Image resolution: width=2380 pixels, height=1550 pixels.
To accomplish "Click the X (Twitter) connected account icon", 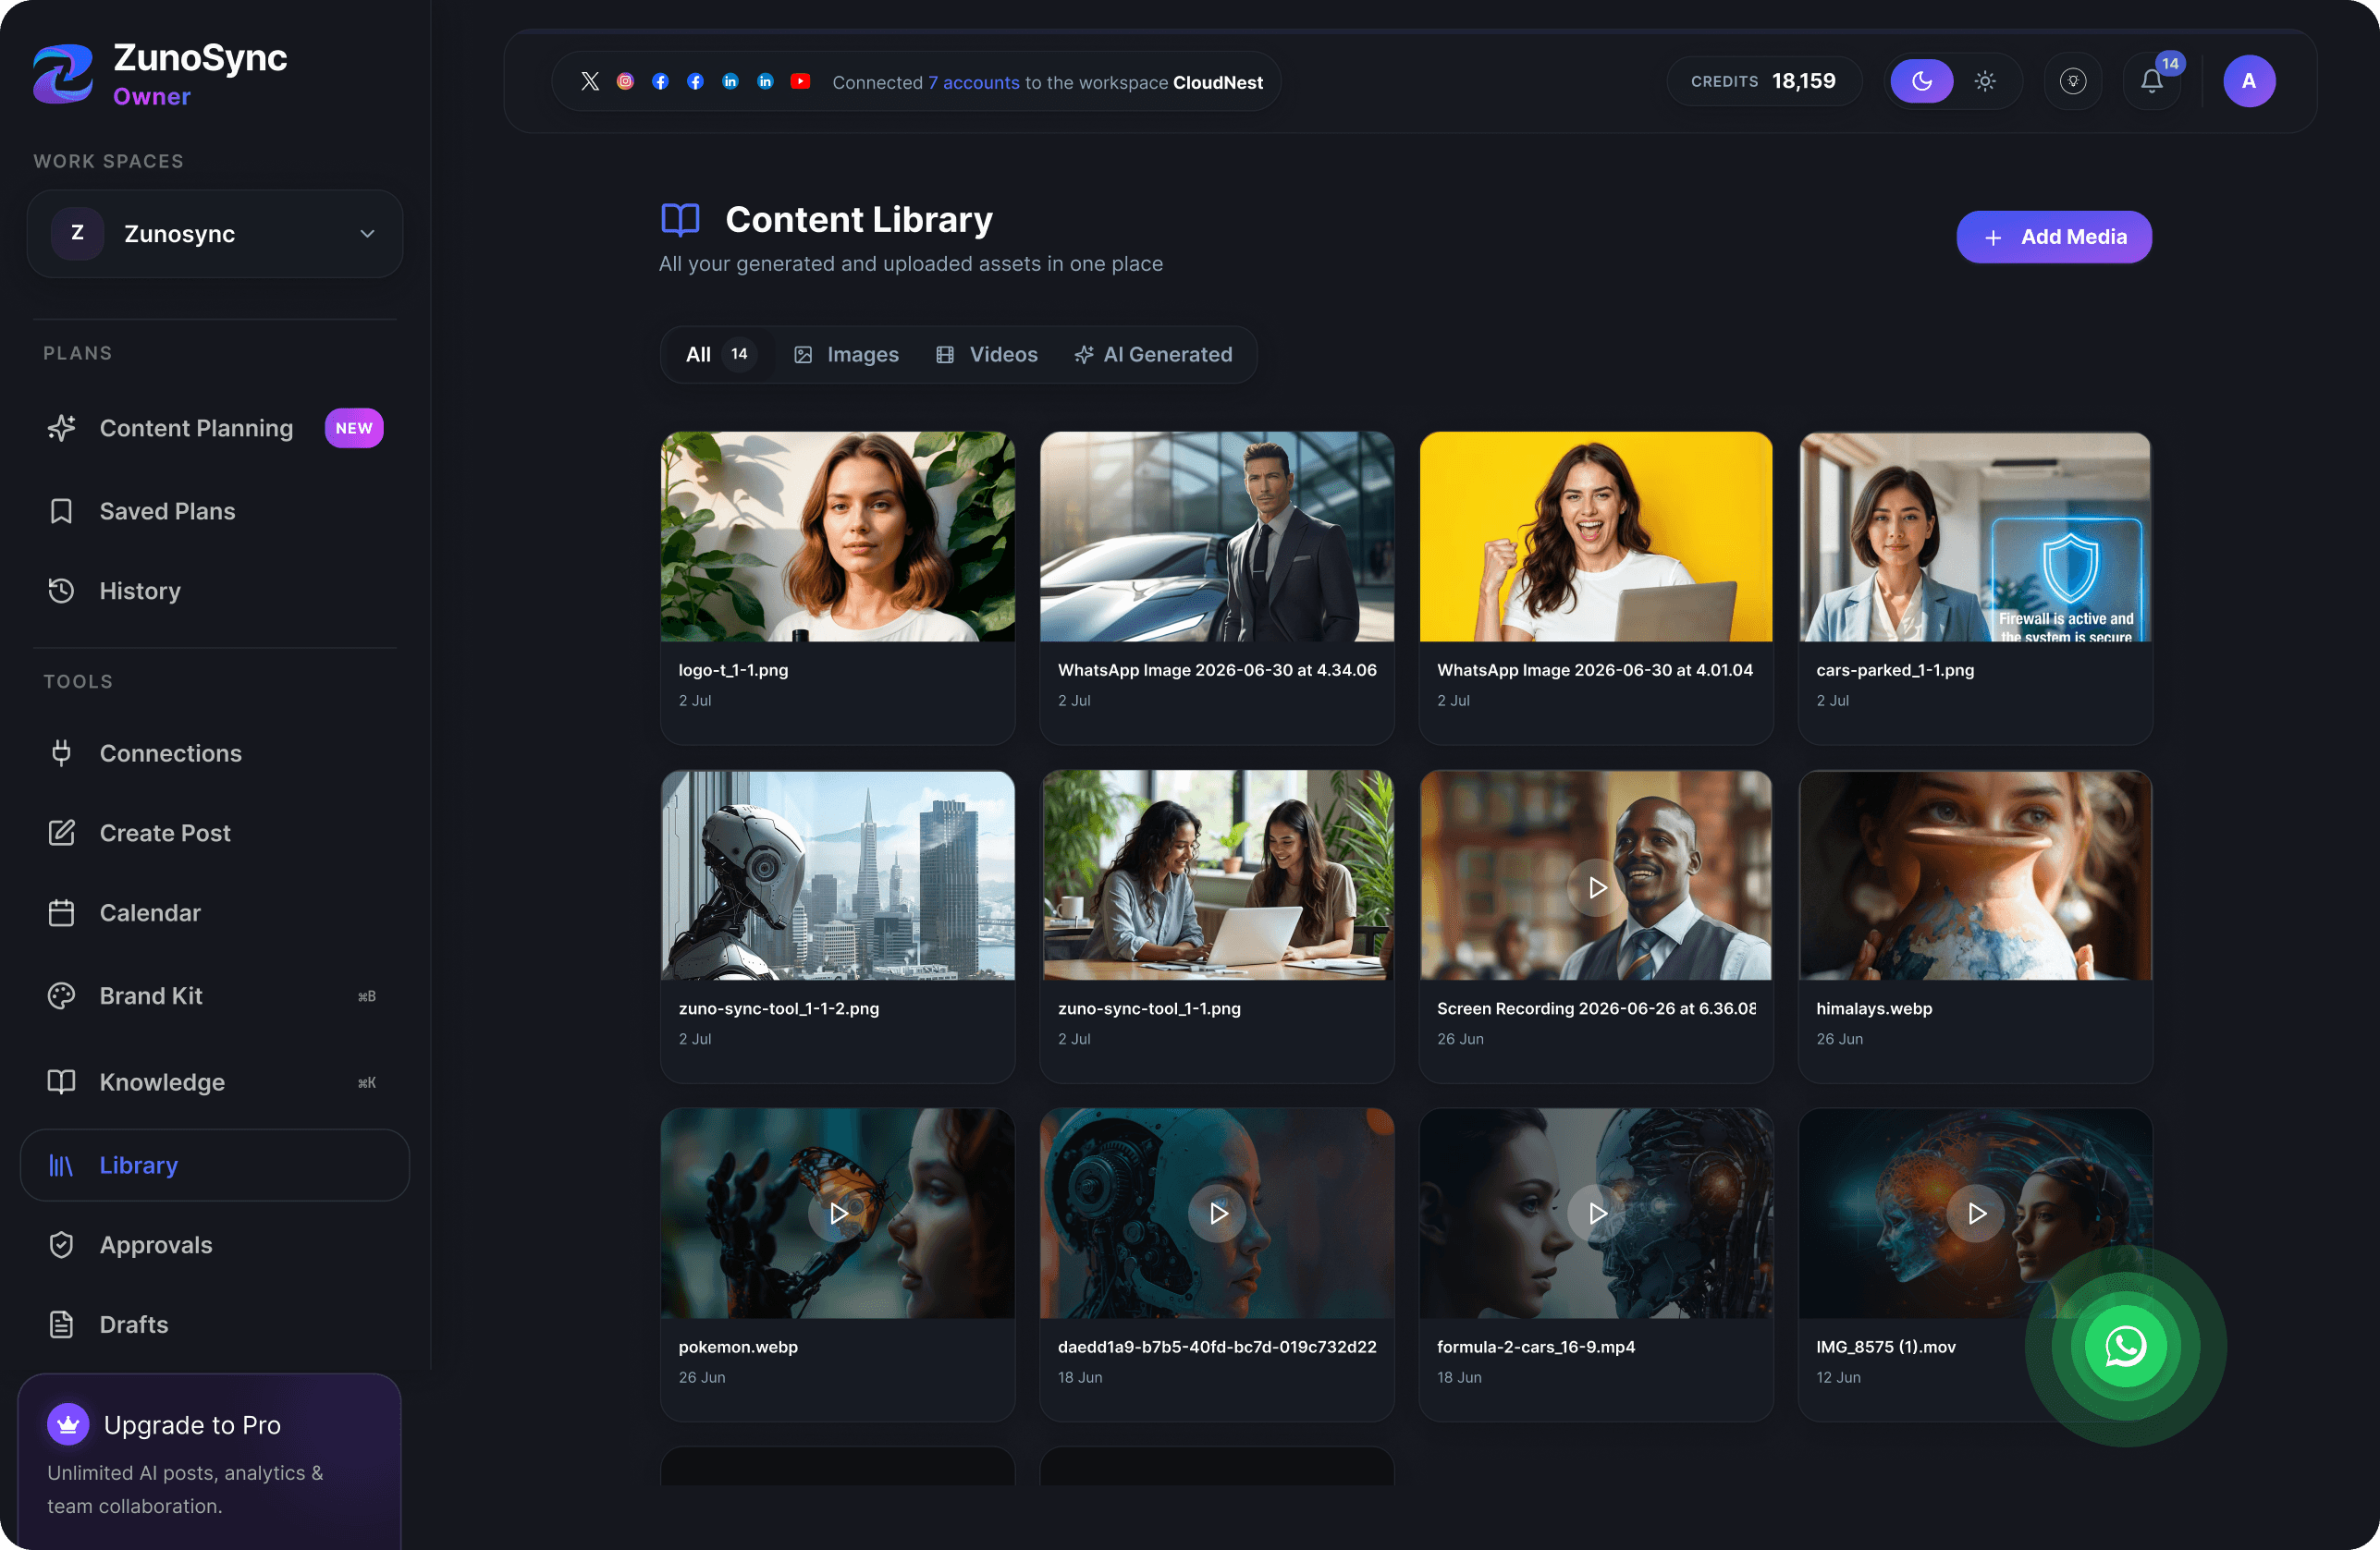I will 590,82.
